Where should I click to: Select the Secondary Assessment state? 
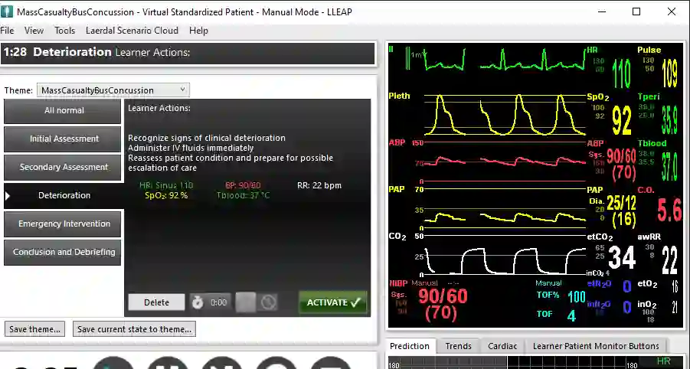pyautogui.click(x=63, y=168)
